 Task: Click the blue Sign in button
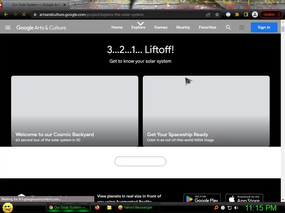(264, 27)
